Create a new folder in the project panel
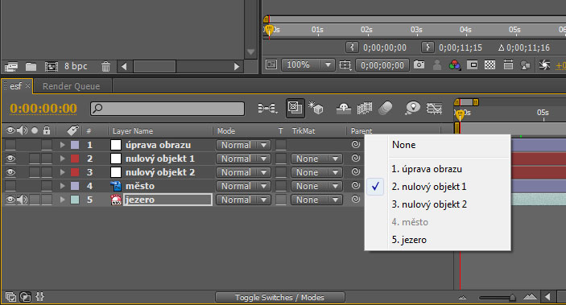Viewport: 566px width, 305px height. [x=31, y=67]
